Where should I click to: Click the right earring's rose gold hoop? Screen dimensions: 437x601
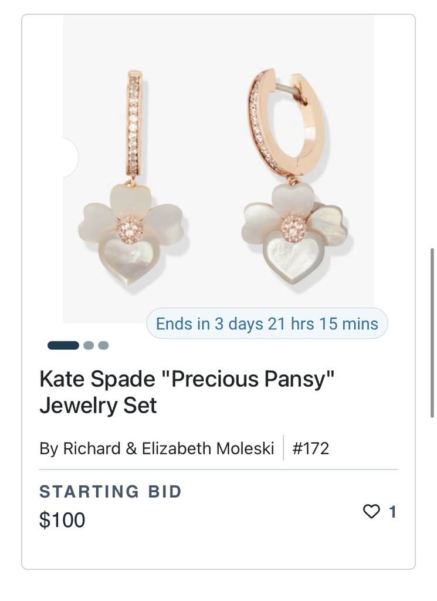(280, 124)
